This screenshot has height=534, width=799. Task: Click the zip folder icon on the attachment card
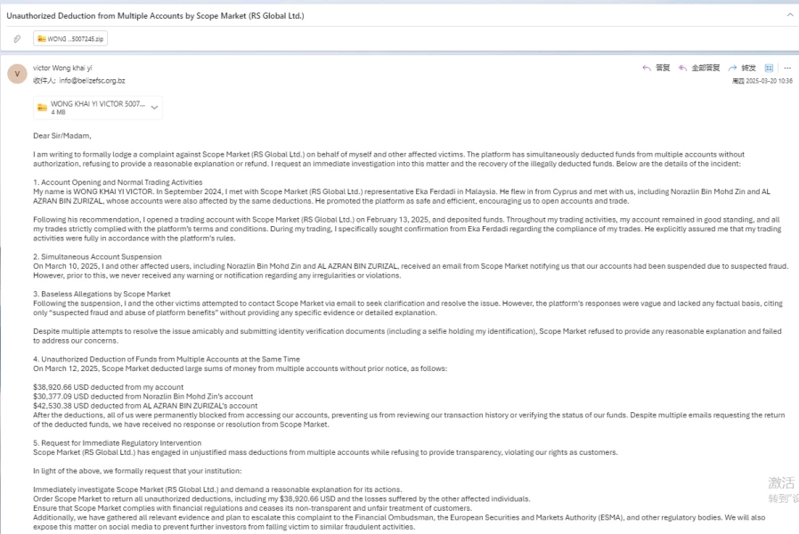click(42, 108)
